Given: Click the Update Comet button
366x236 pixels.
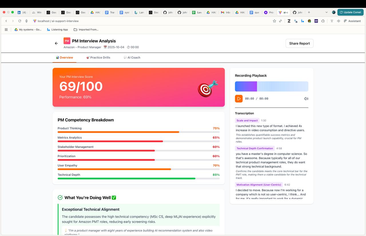Looking at the screenshot, I should click(350, 12).
